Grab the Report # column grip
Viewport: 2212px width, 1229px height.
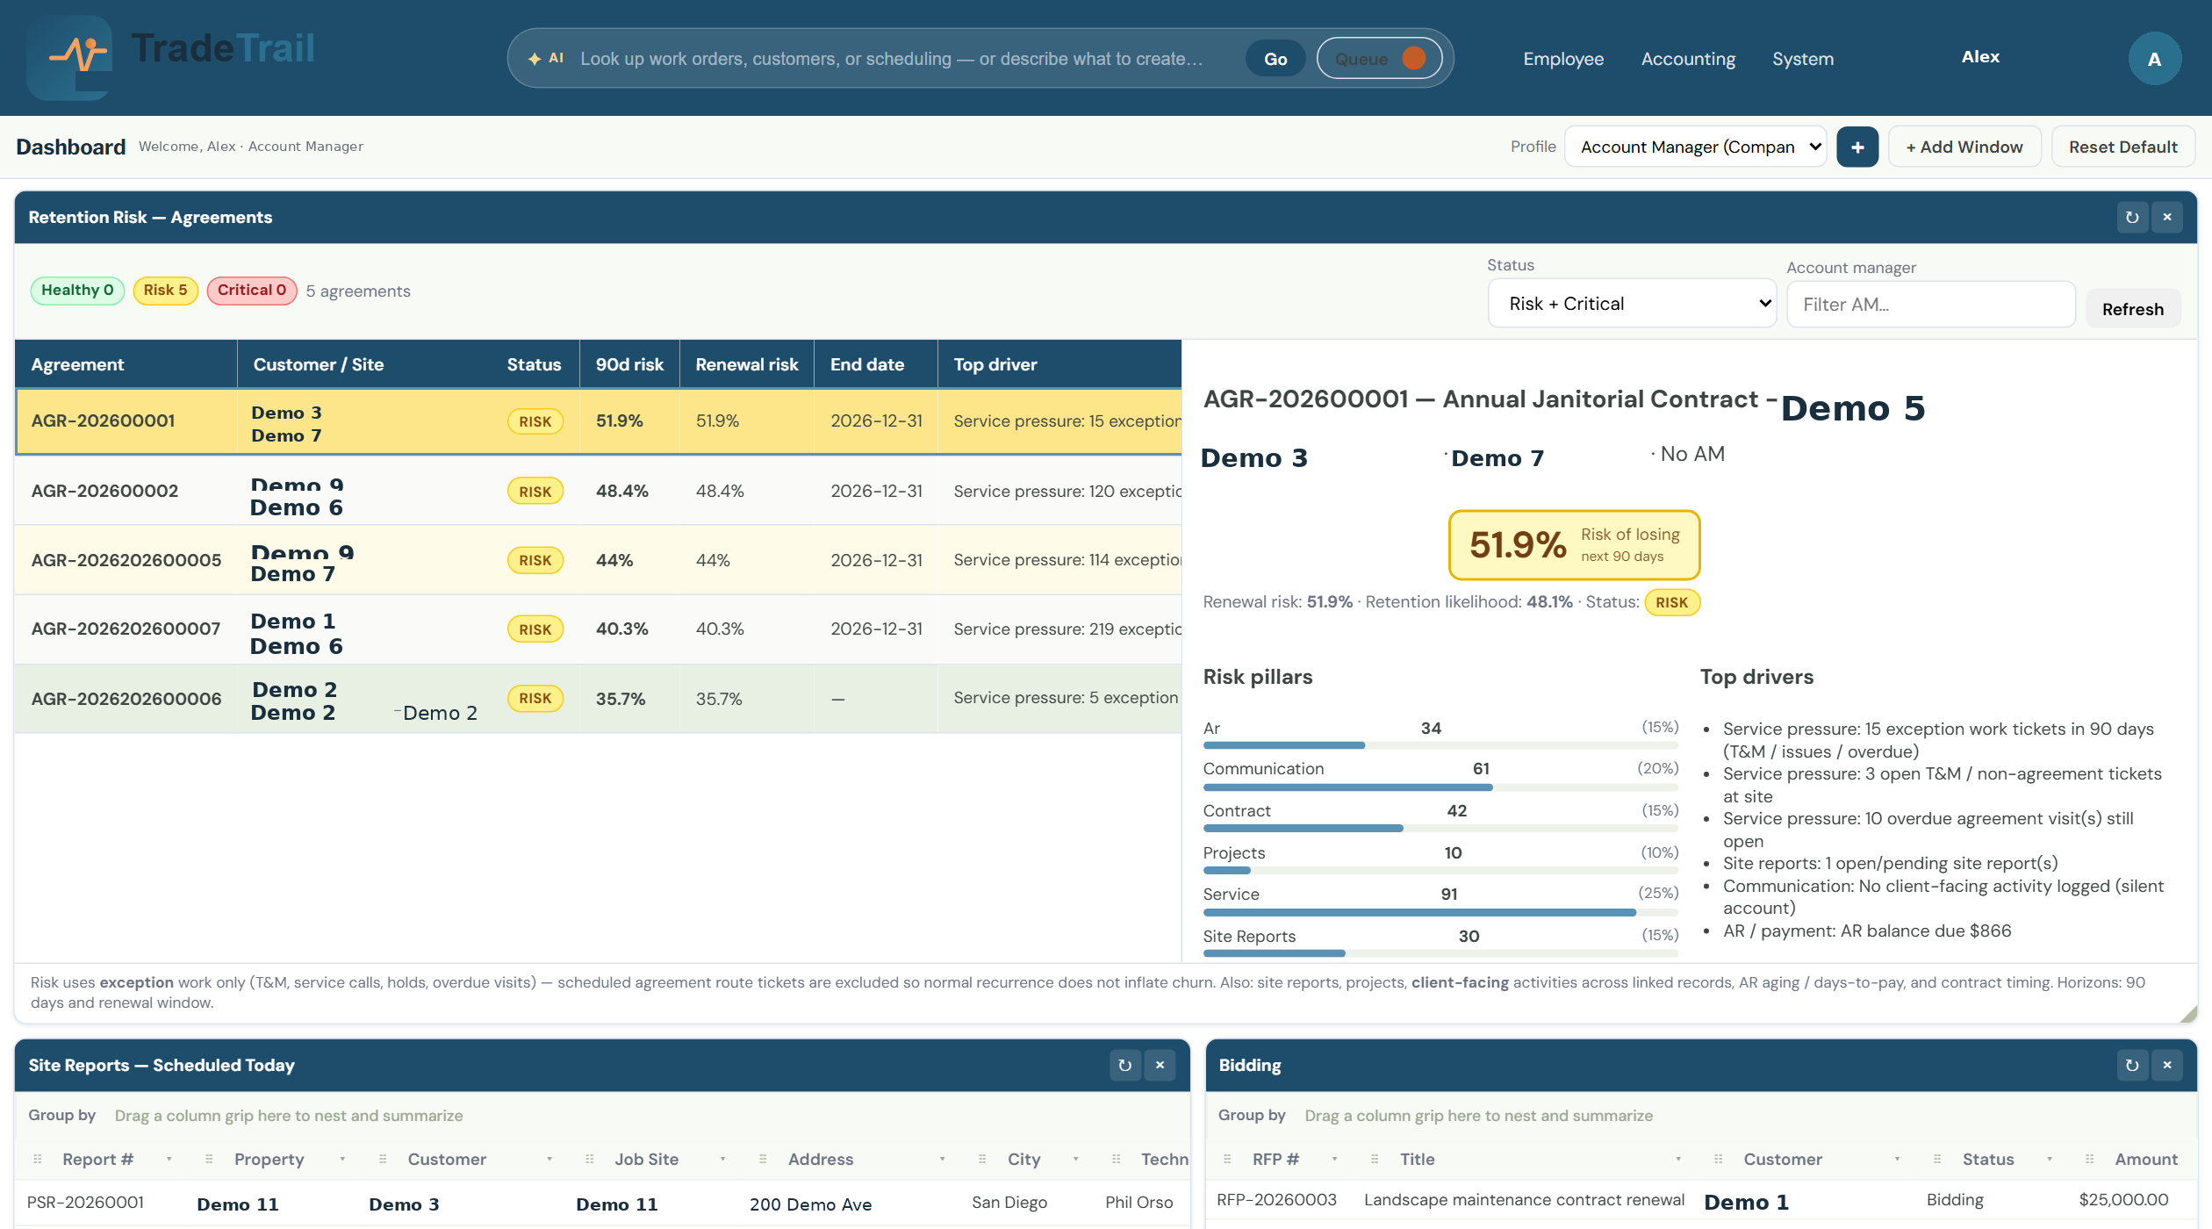(x=38, y=1160)
